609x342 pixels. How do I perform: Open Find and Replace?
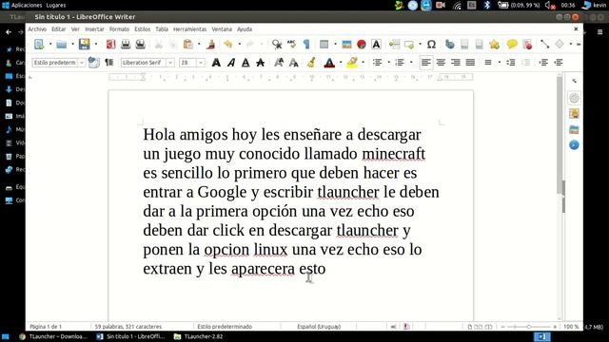[x=277, y=45]
